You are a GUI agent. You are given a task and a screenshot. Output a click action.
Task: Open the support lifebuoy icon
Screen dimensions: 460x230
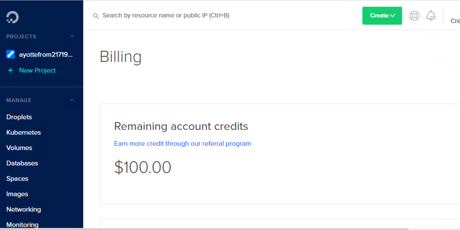click(x=414, y=16)
